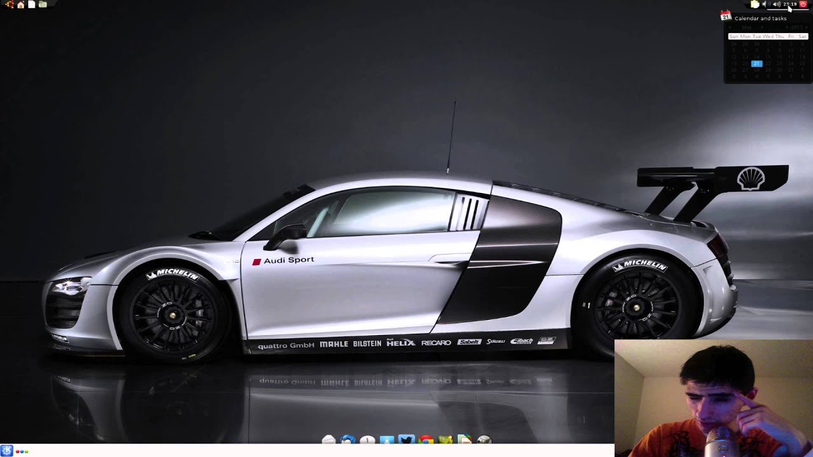Launch Twitter client from the dock
813x457 pixels.
click(406, 439)
